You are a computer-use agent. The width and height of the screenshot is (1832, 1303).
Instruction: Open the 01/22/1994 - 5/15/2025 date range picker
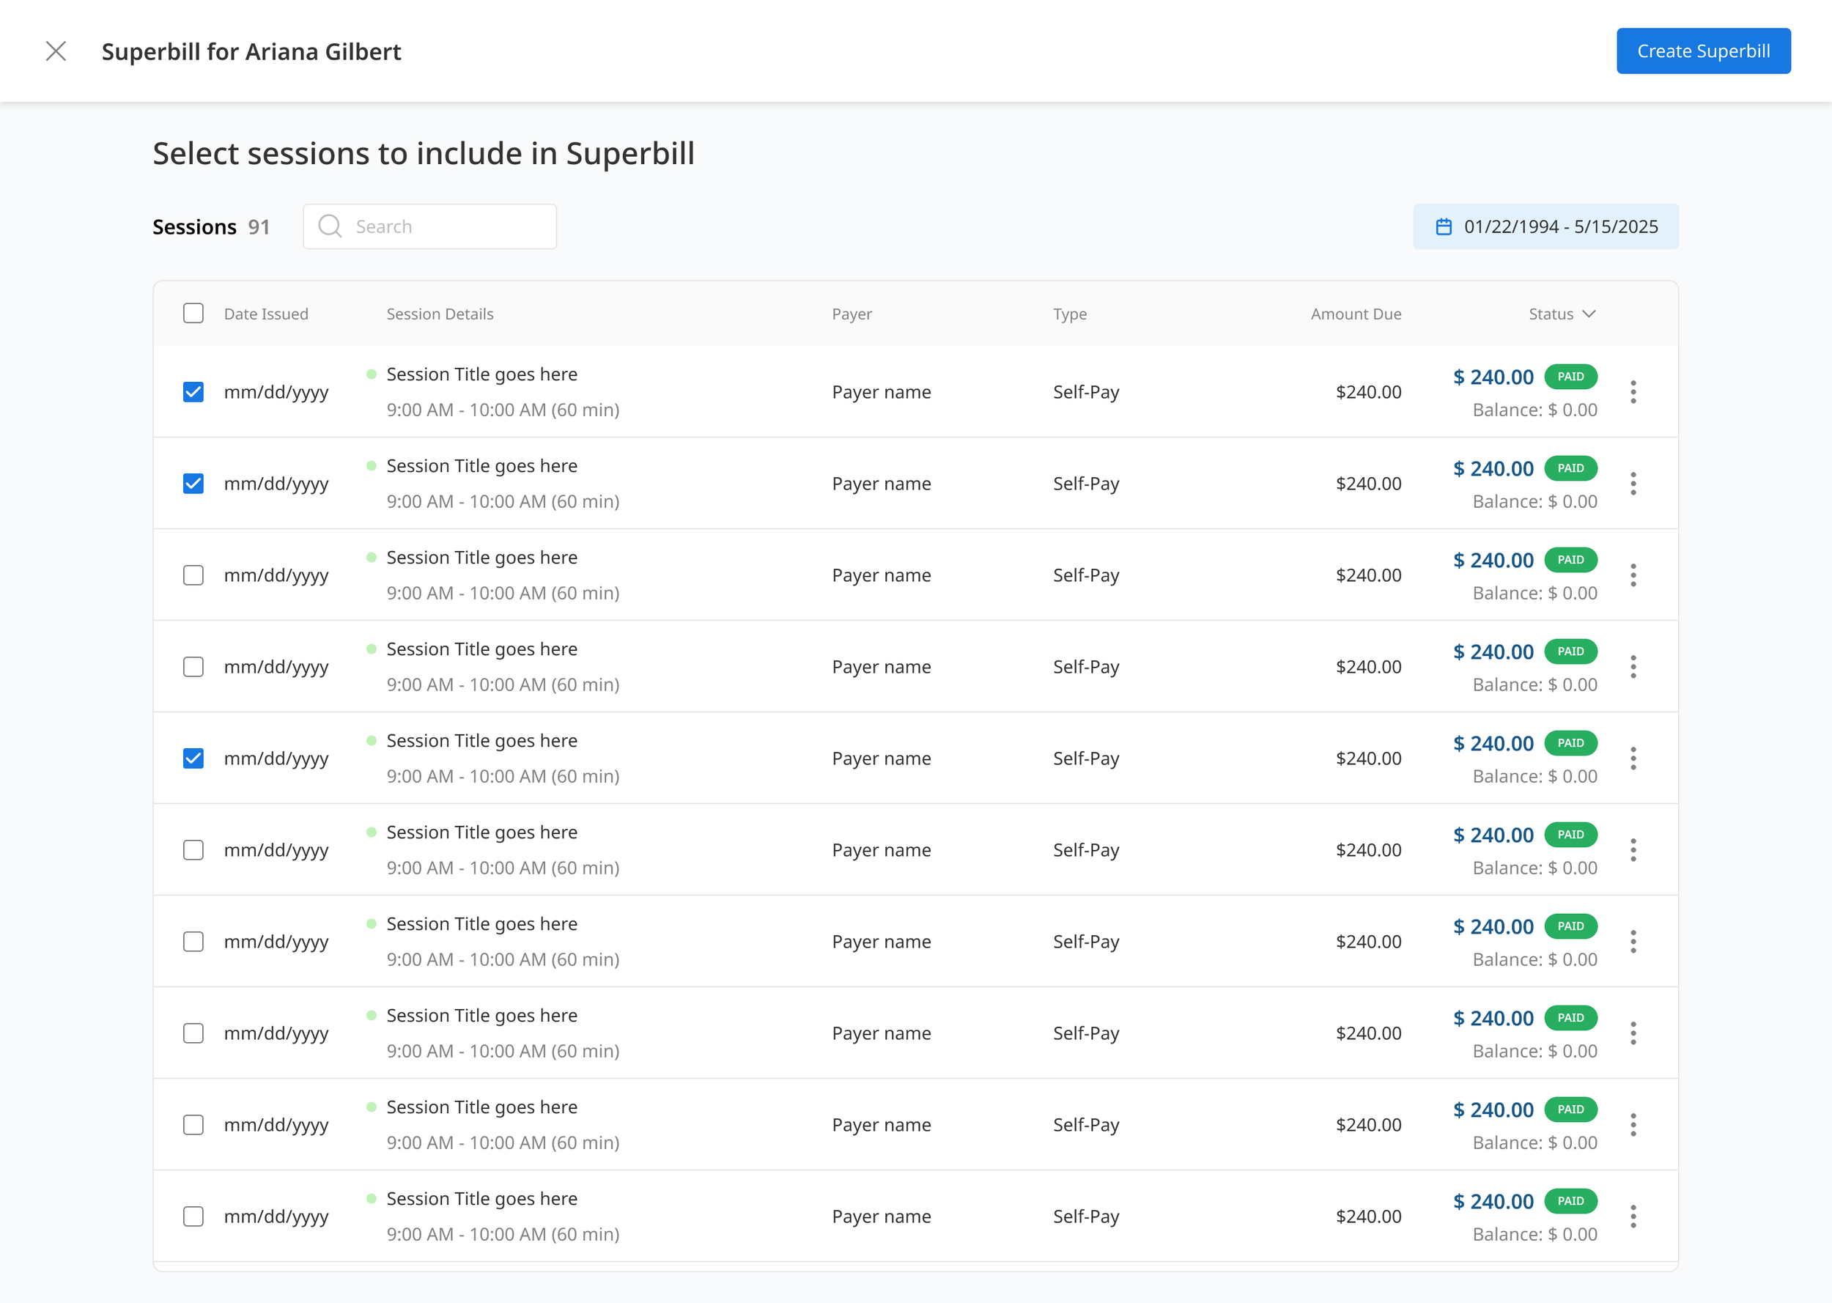click(1559, 227)
